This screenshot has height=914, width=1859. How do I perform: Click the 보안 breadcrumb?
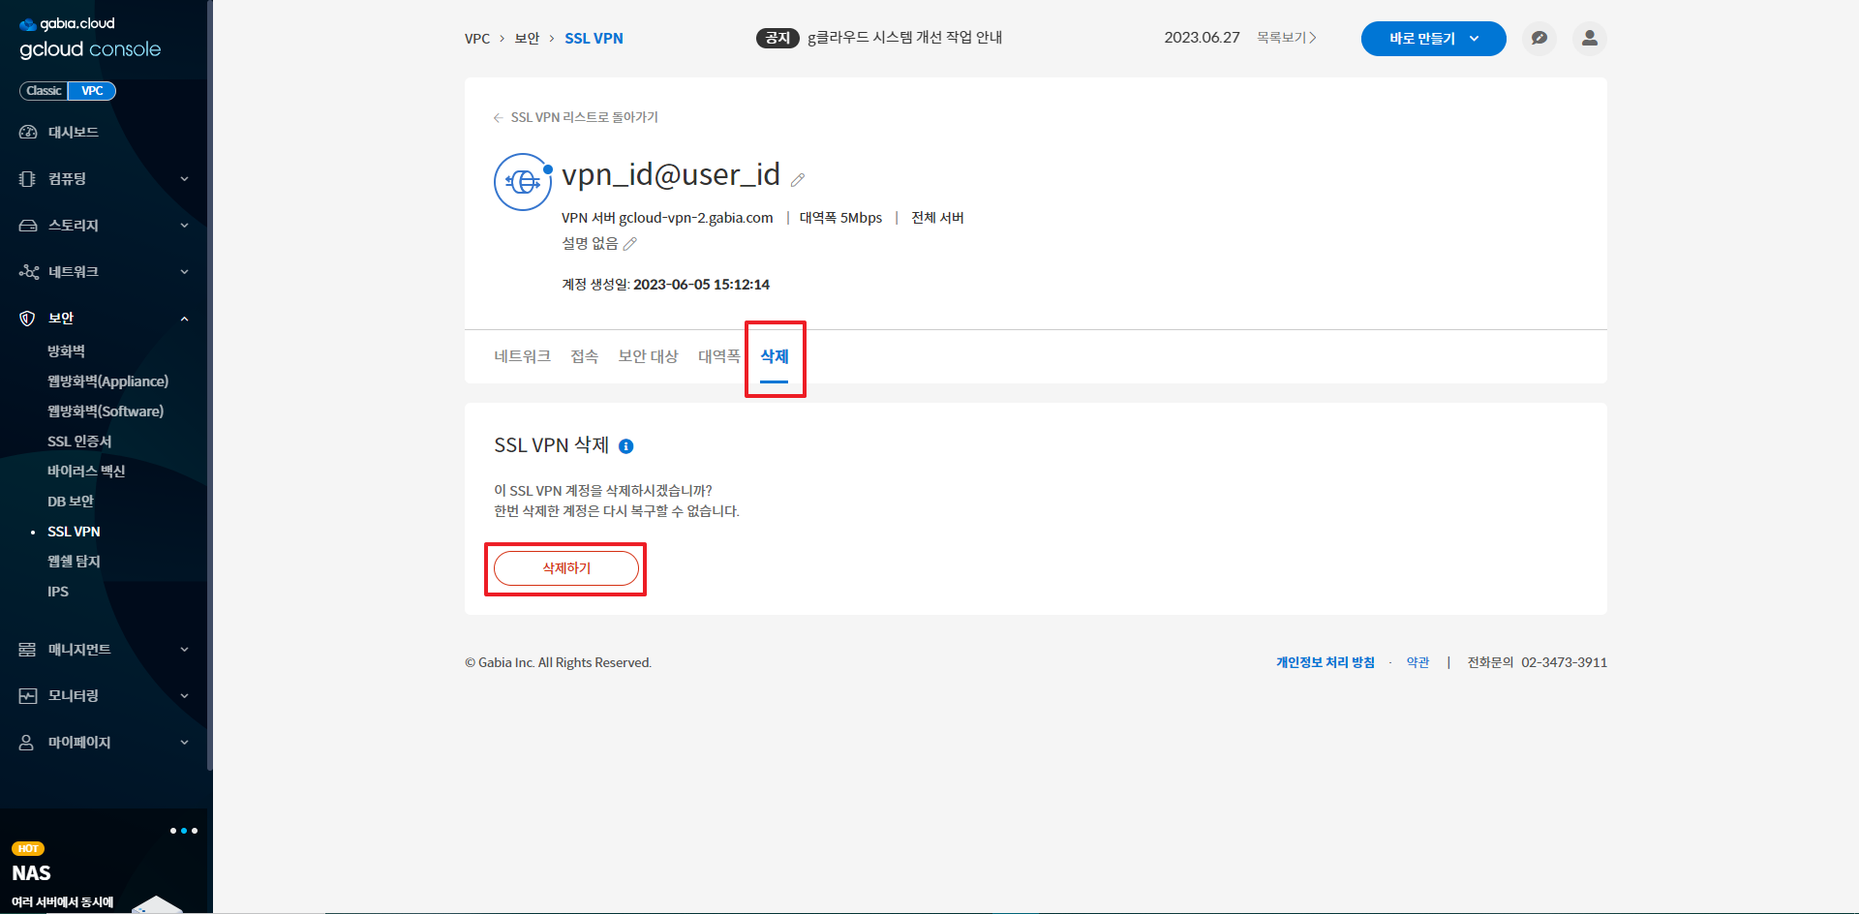point(527,39)
